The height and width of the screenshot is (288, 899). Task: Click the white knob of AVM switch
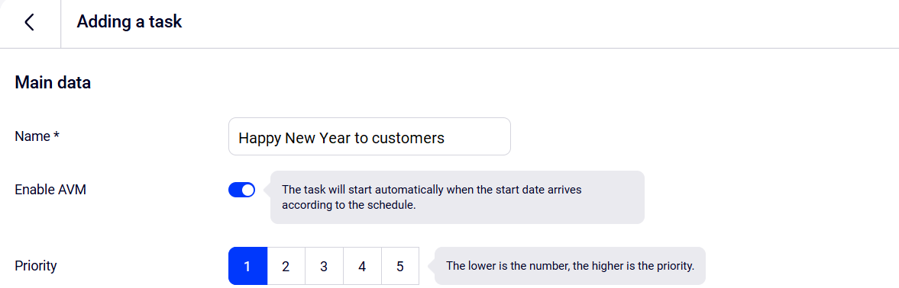coord(247,190)
